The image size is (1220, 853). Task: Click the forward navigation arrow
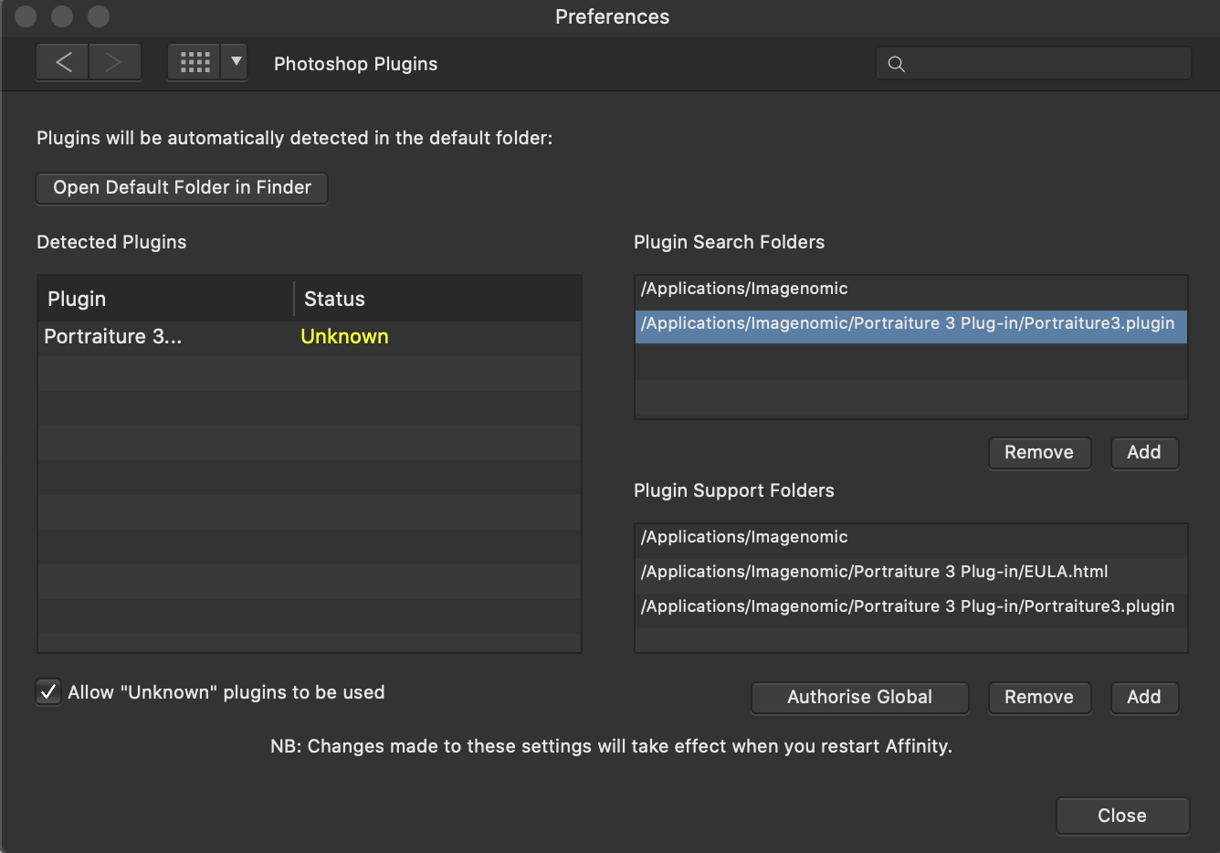[113, 62]
